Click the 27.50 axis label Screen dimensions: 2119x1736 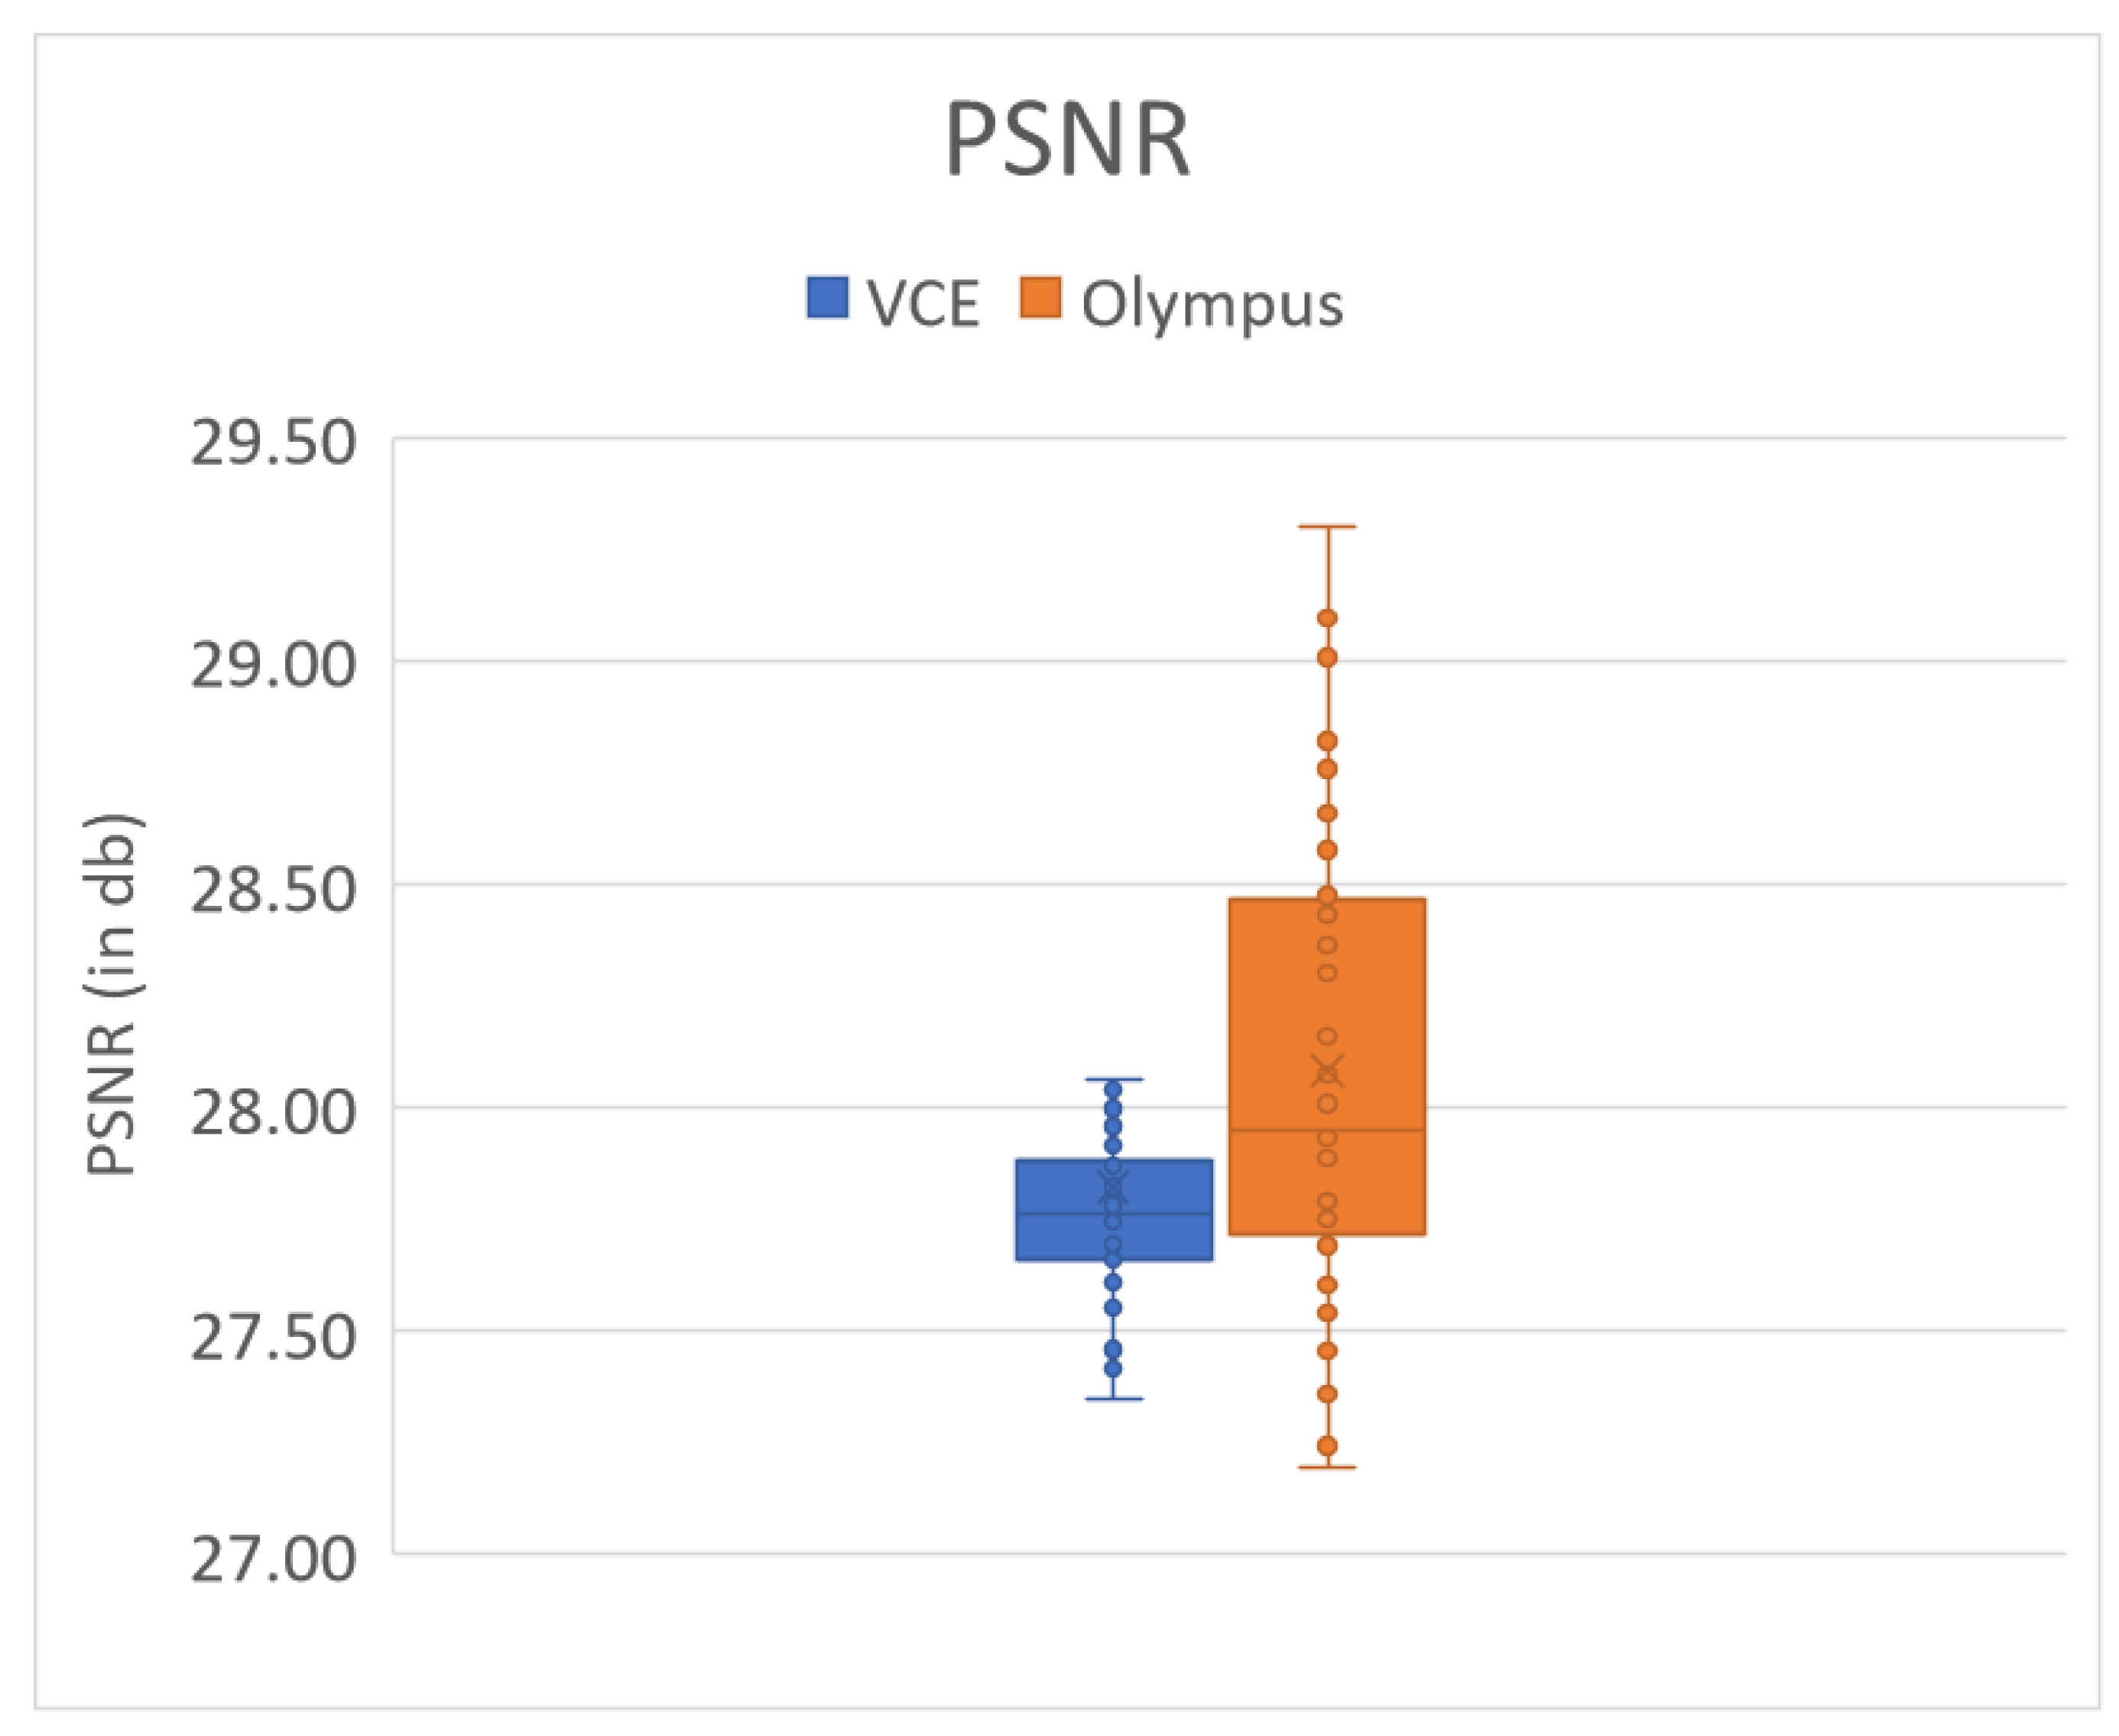tap(273, 1336)
